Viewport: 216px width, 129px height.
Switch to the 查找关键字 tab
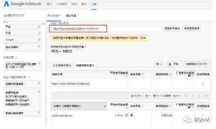pyautogui.click(x=53, y=16)
